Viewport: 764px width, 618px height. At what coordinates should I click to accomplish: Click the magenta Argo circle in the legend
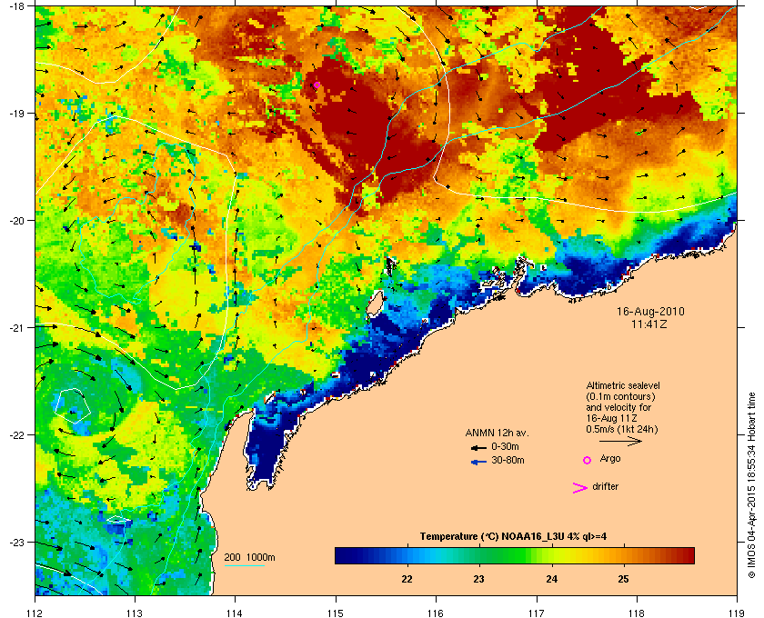tap(588, 460)
